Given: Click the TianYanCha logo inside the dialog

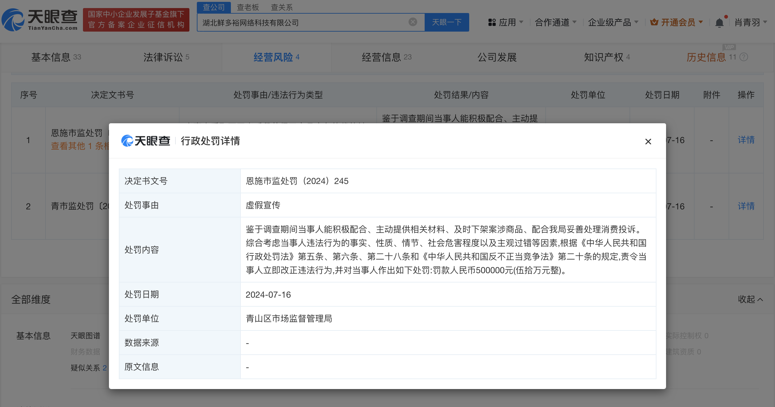Looking at the screenshot, I should coord(145,141).
